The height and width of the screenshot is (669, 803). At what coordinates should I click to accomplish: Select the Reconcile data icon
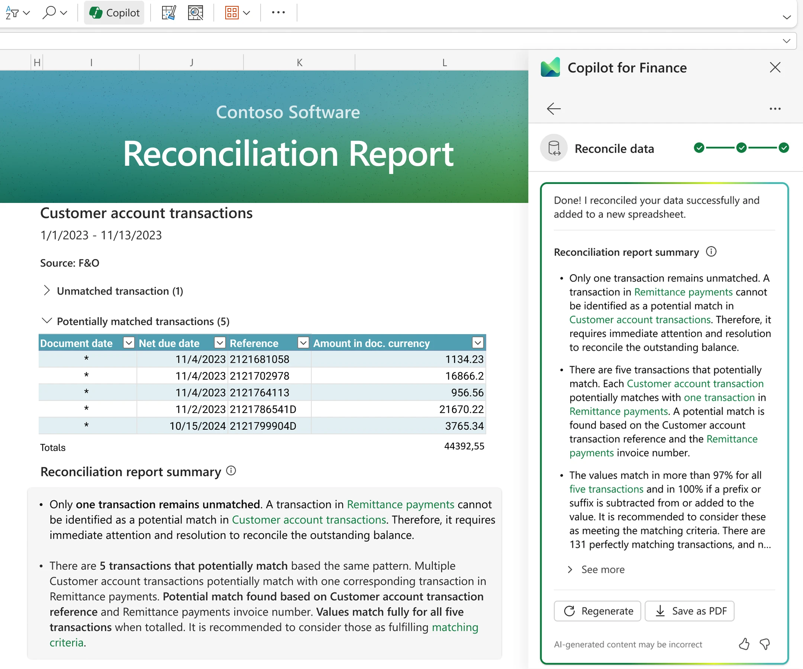pyautogui.click(x=553, y=148)
